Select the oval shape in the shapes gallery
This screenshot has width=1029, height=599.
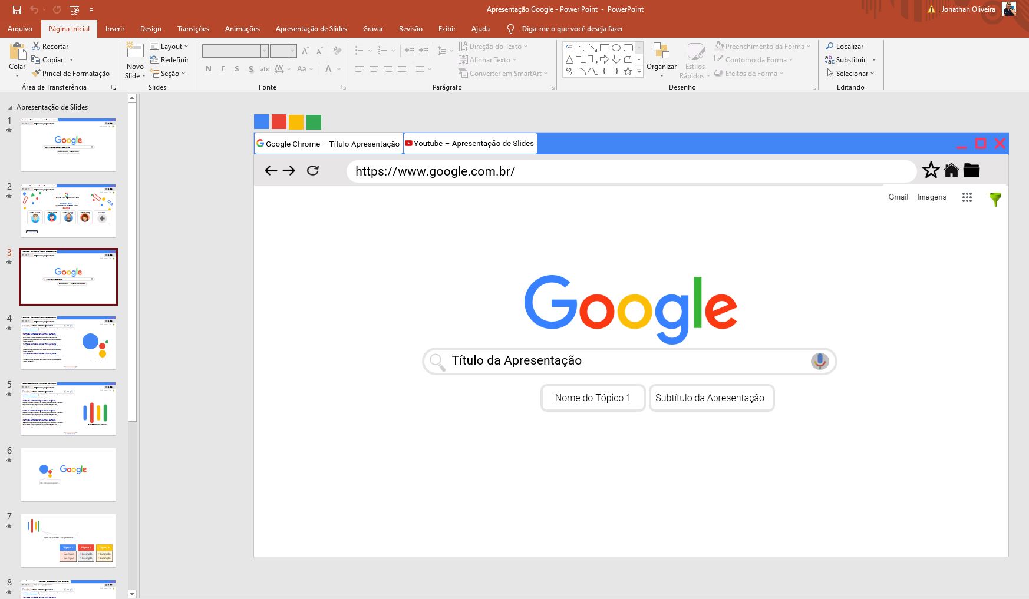616,47
